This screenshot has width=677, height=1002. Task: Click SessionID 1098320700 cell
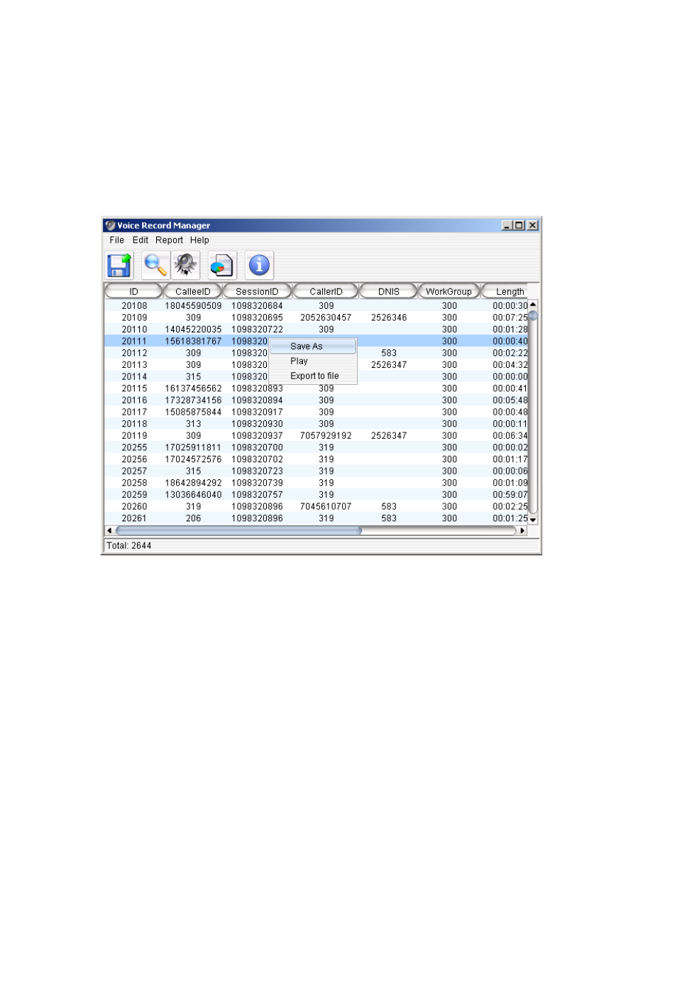click(x=257, y=448)
